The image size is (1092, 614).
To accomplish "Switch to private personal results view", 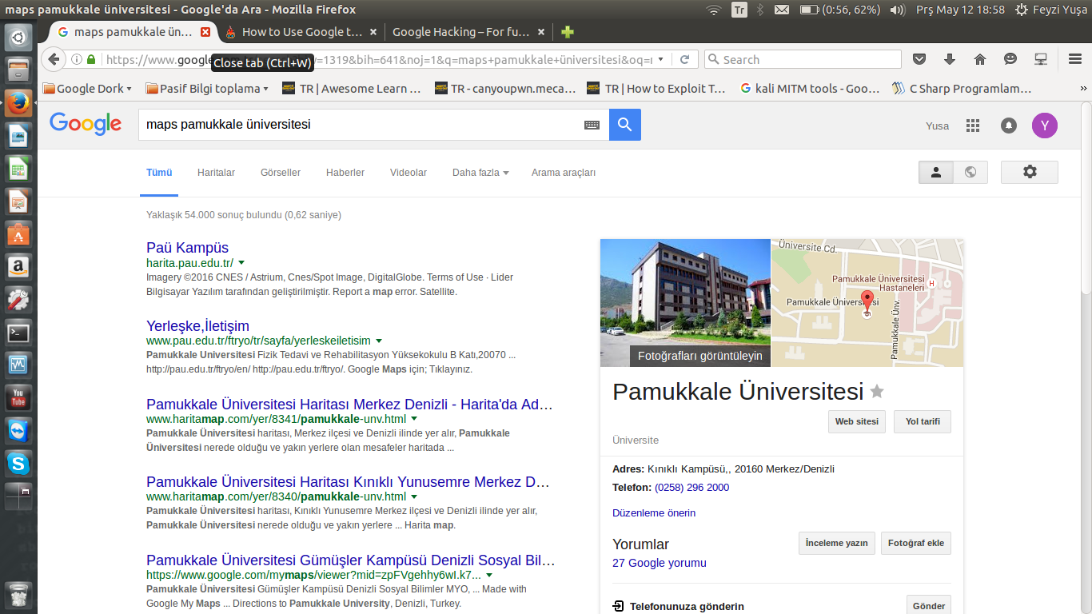I will 936,172.
